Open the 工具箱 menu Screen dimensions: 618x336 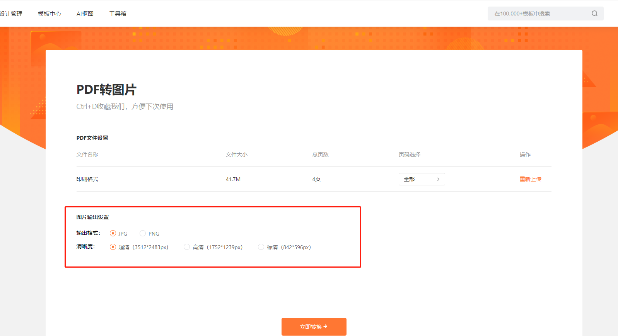pyautogui.click(x=118, y=14)
